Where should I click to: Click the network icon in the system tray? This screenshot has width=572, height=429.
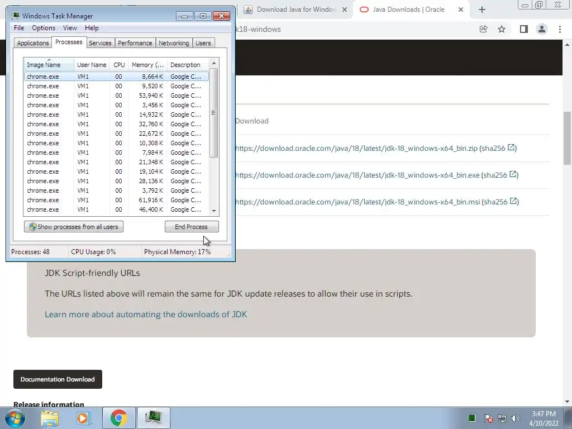(x=502, y=418)
